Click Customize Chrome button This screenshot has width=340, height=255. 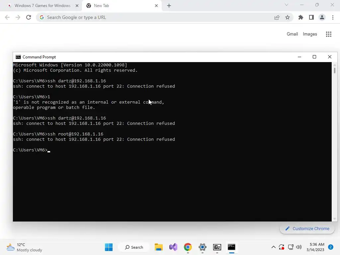click(307, 228)
